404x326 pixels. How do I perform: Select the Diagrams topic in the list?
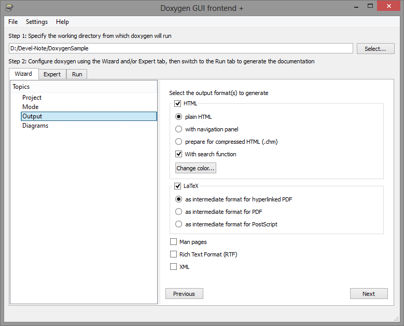(x=35, y=126)
